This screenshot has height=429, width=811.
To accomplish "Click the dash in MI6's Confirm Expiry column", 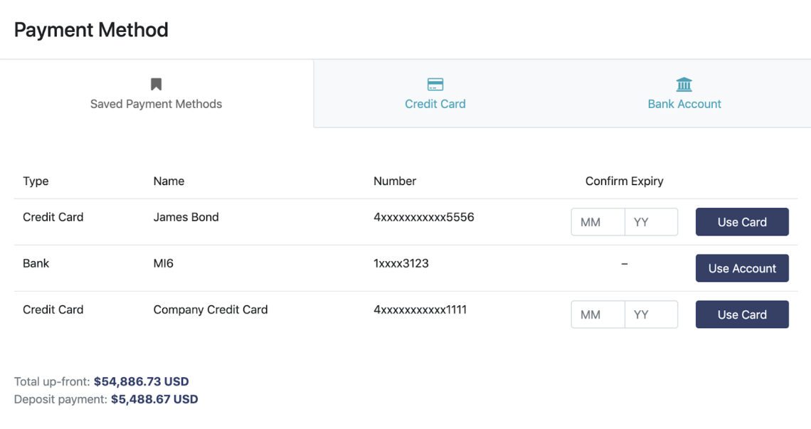I will click(624, 263).
